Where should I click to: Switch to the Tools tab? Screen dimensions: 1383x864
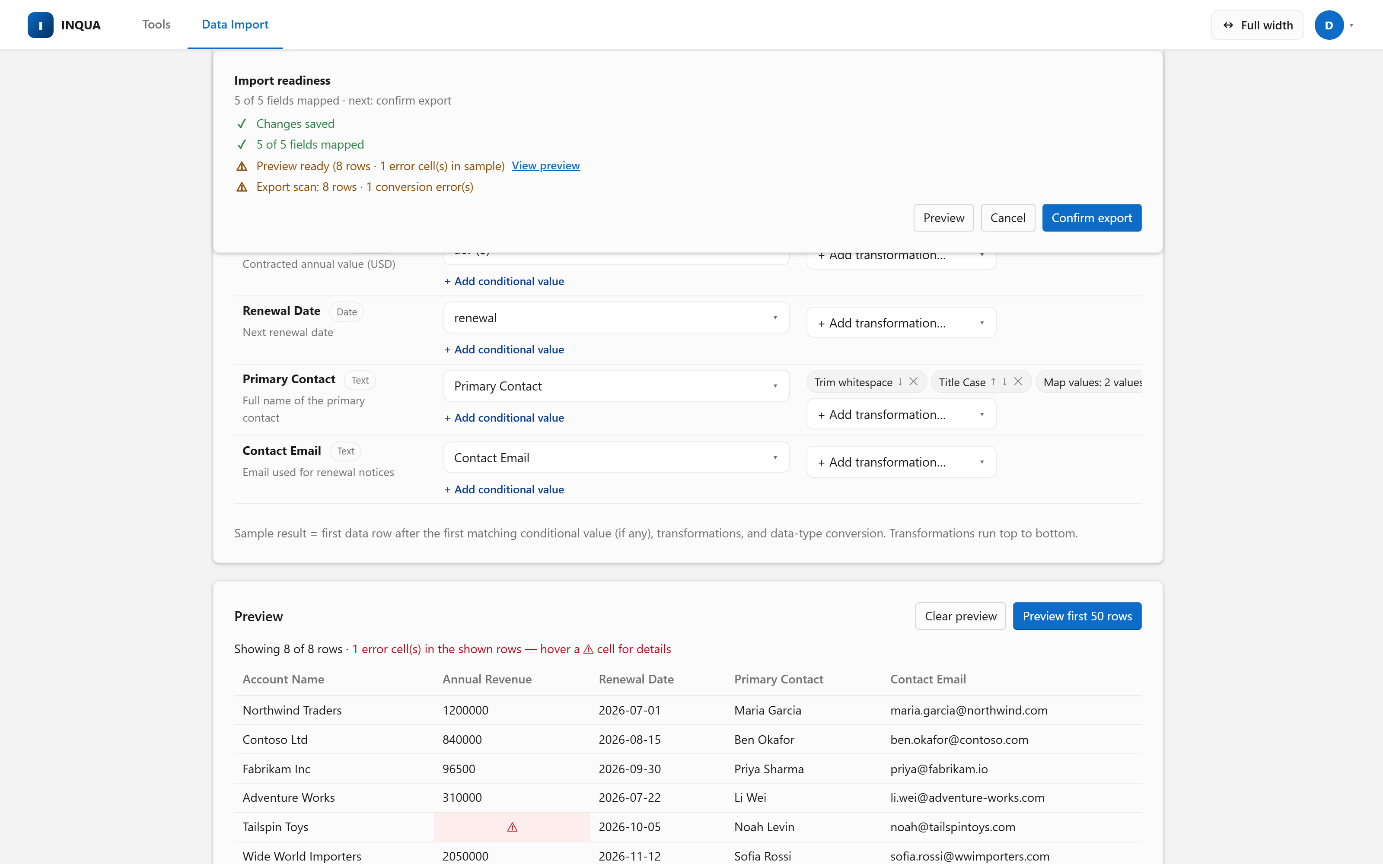pos(156,25)
